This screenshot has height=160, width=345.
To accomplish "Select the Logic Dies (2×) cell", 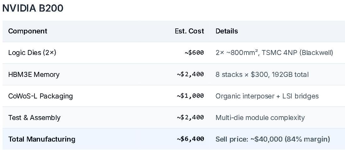I will pos(32,53).
